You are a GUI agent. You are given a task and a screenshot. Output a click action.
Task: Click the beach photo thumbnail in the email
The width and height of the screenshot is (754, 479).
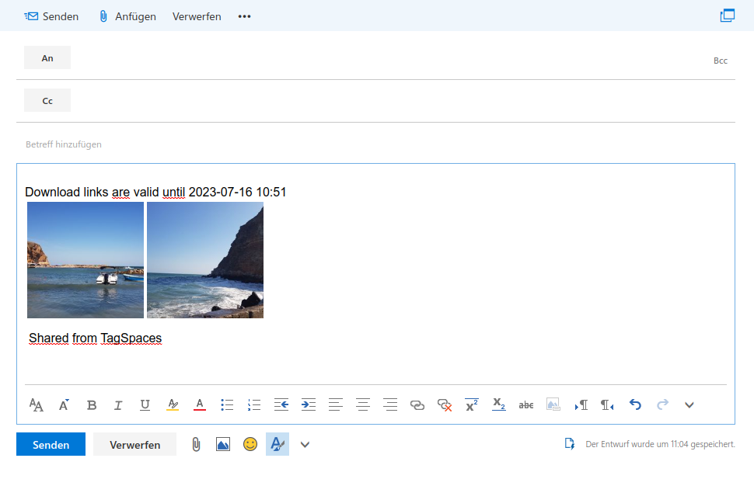85,260
